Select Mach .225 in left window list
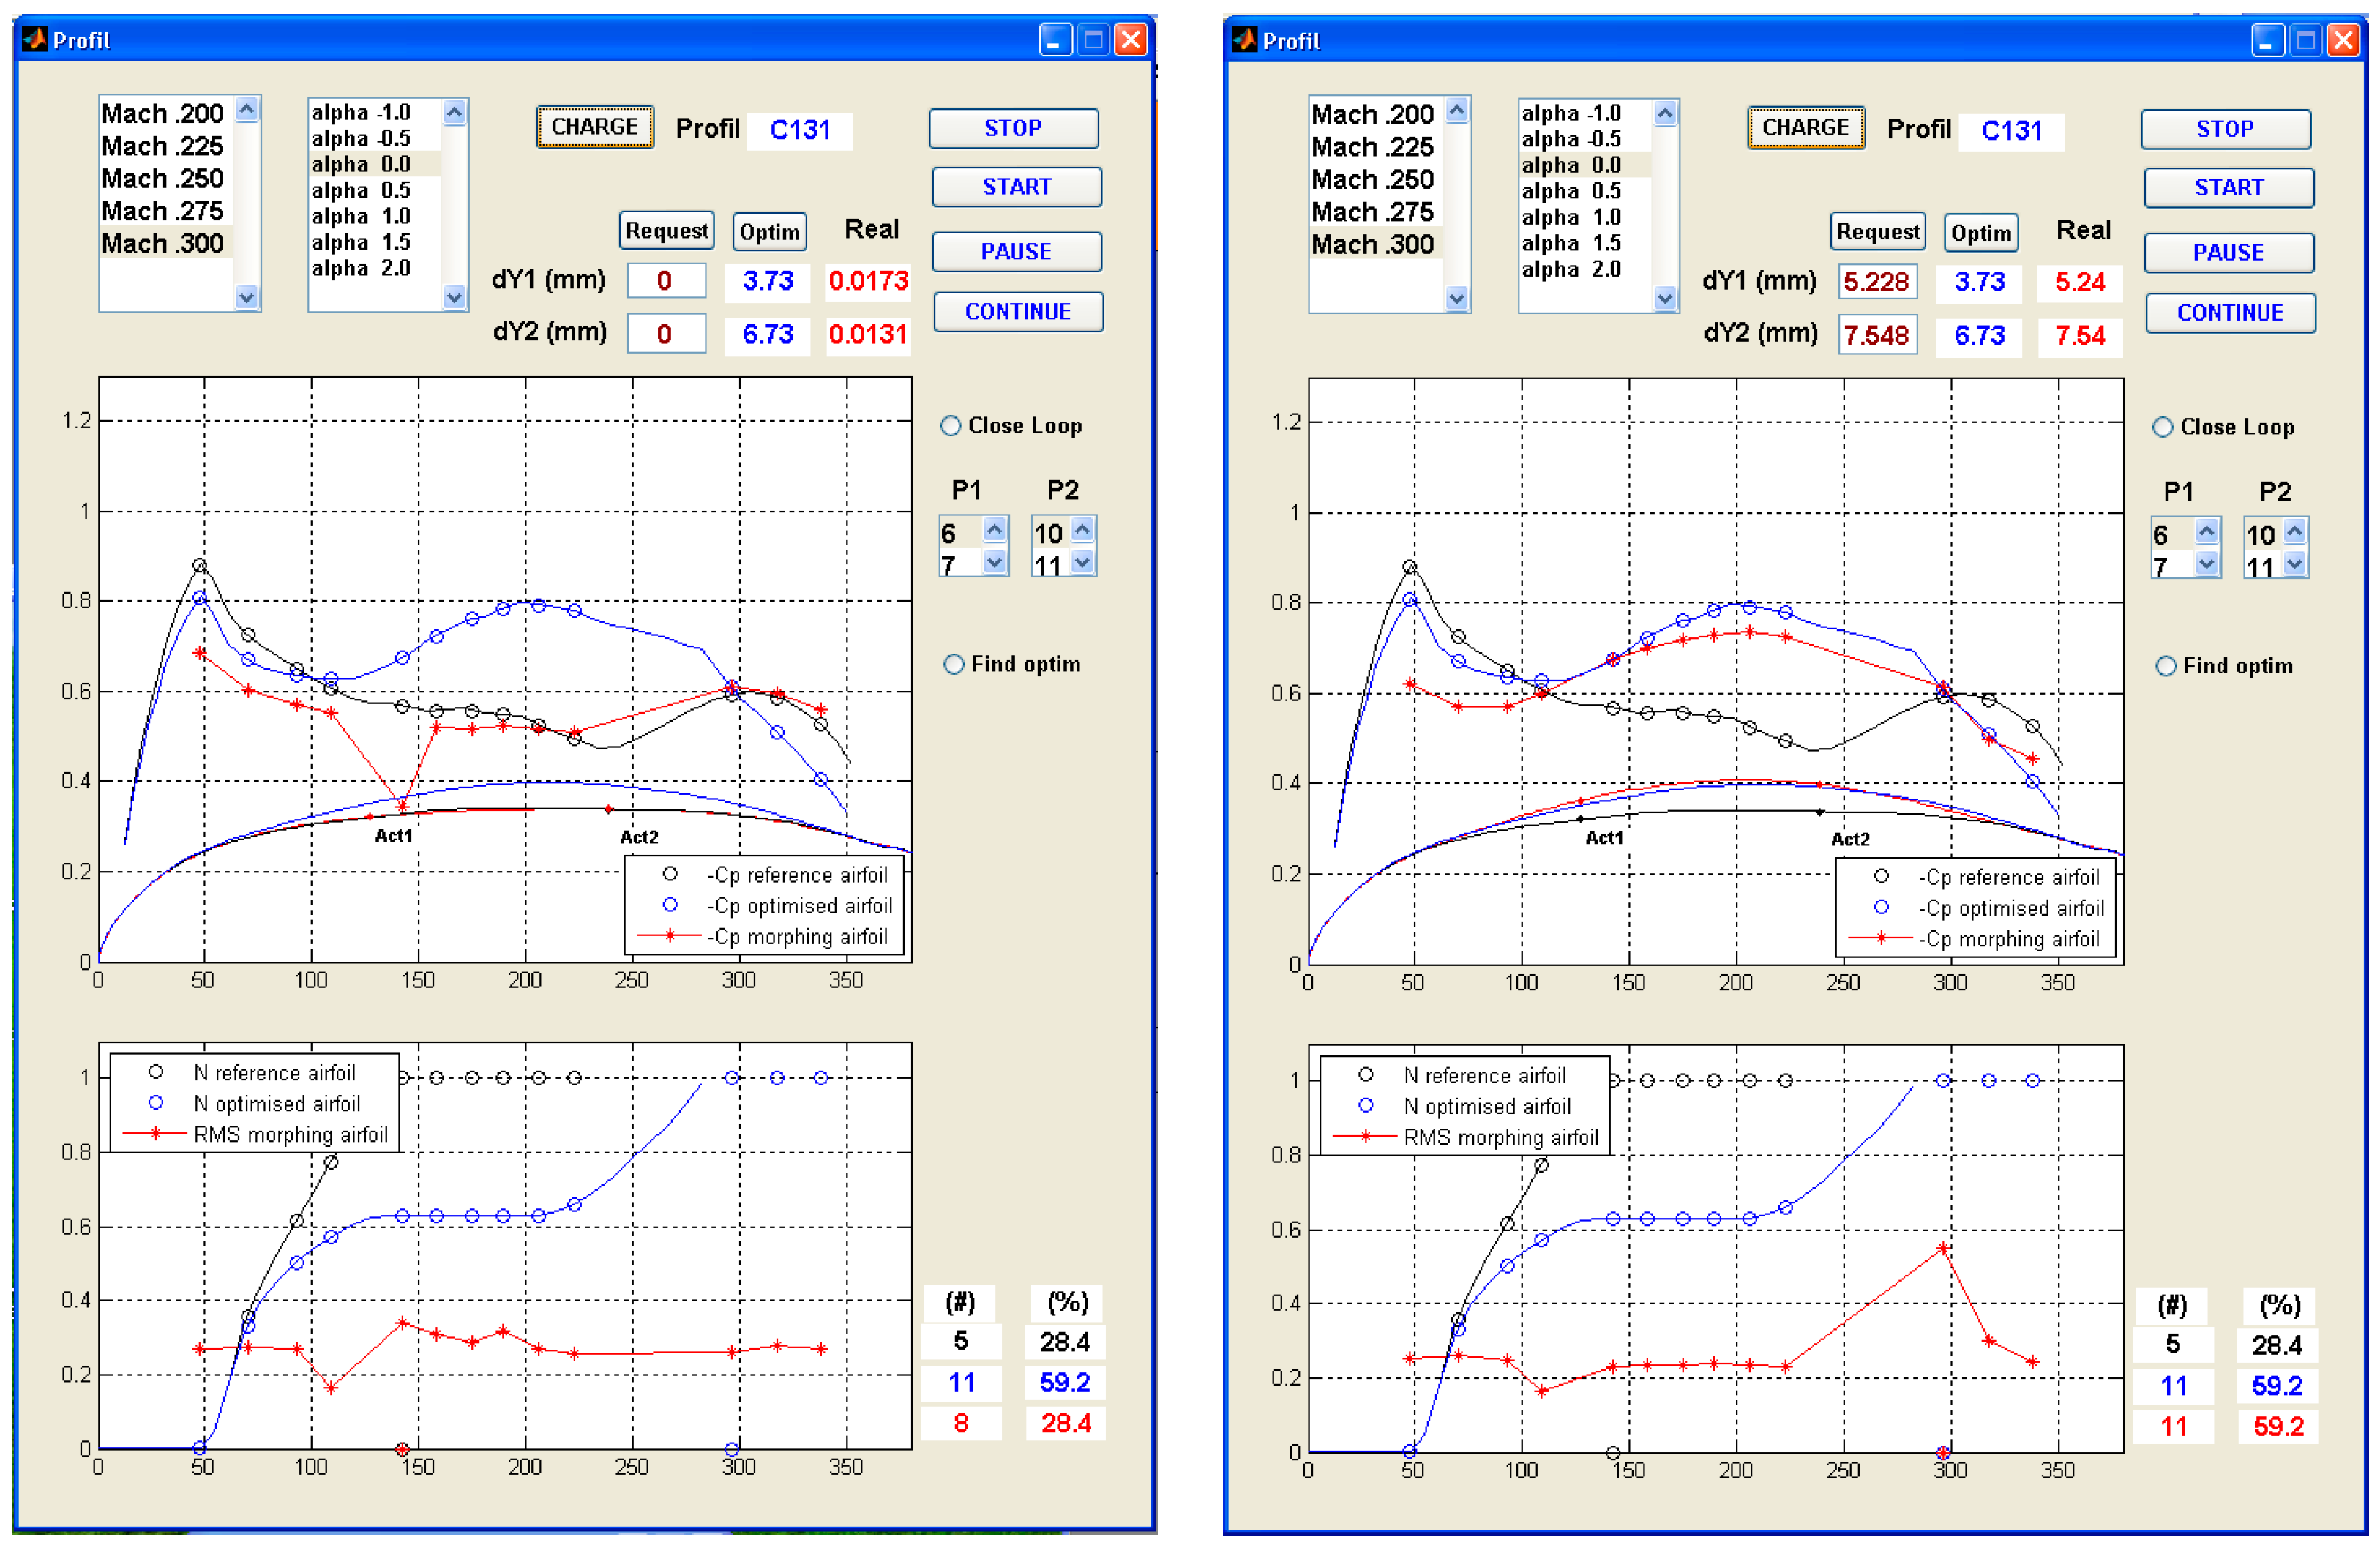This screenshot has height=1548, width=2380. [x=163, y=146]
